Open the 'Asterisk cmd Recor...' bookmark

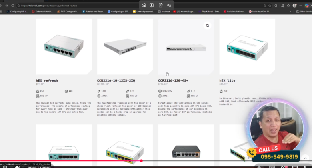point(93,12)
